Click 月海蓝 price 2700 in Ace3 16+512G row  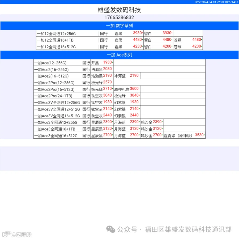click(134, 135)
